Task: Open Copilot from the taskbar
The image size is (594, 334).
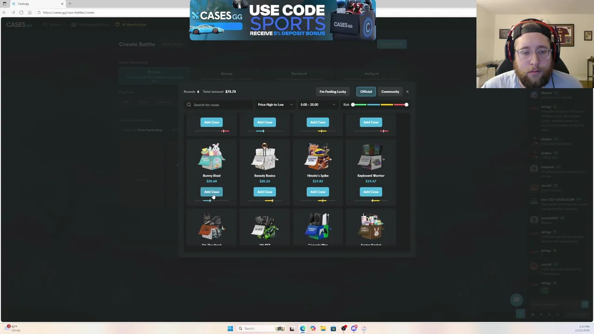Action: tap(313, 328)
